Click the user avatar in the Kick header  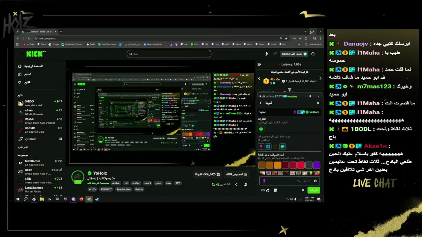pyautogui.click(x=276, y=54)
